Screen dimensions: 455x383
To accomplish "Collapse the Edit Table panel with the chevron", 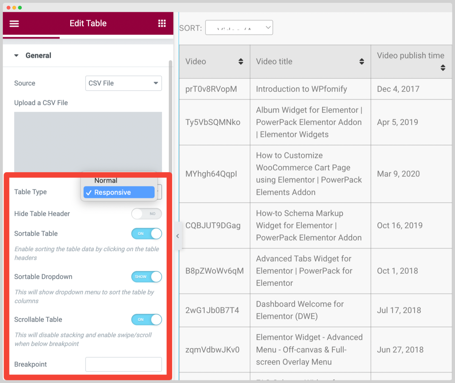I will pyautogui.click(x=177, y=236).
